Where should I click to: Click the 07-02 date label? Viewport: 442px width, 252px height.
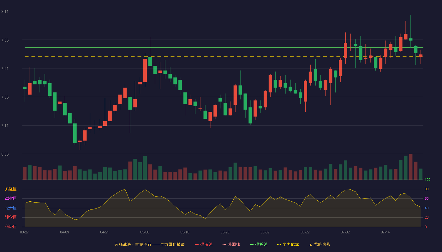click(345, 232)
